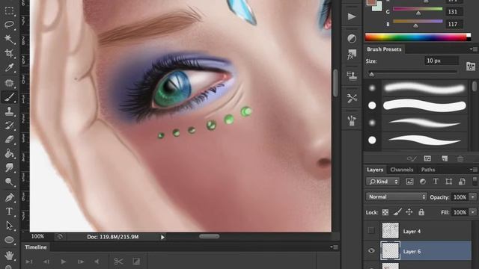Open the Timeline panel menu
Screen dimensions: 479x269
[x=334, y=247]
